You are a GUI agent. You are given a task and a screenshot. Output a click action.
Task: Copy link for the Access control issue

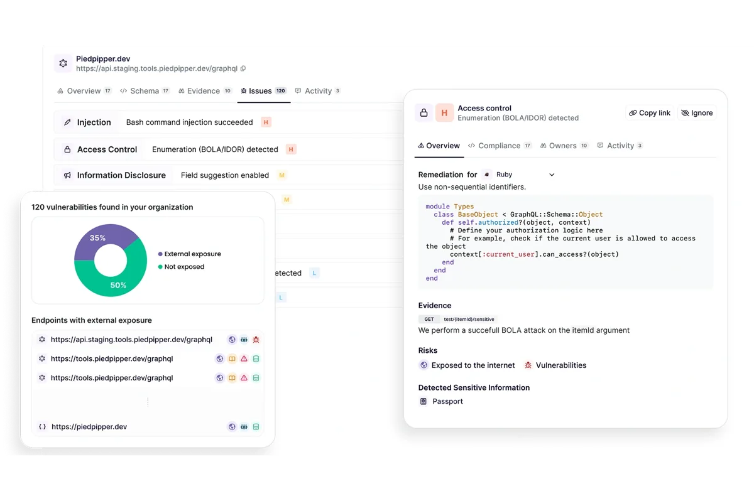pos(648,113)
